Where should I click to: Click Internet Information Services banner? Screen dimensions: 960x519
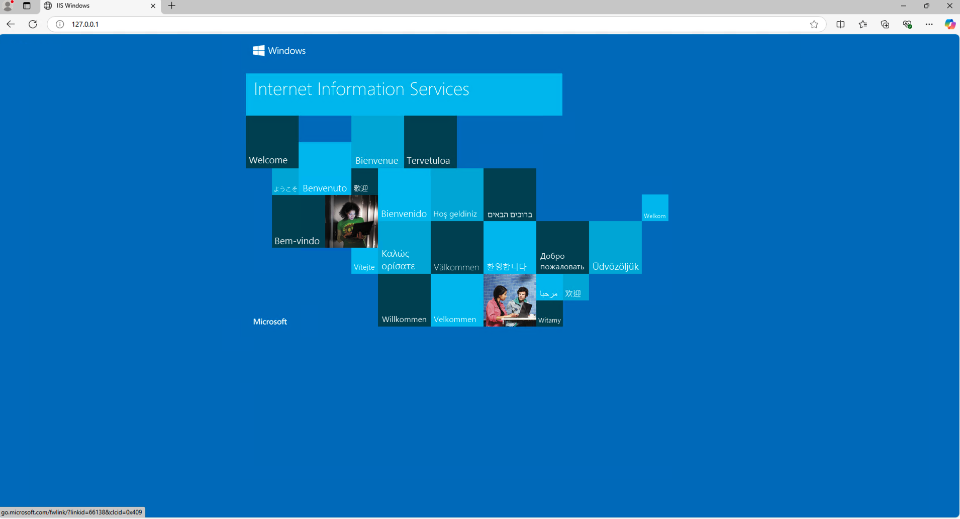(404, 94)
